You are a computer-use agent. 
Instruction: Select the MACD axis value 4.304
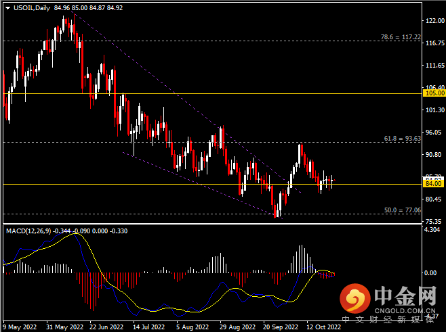click(x=432, y=230)
